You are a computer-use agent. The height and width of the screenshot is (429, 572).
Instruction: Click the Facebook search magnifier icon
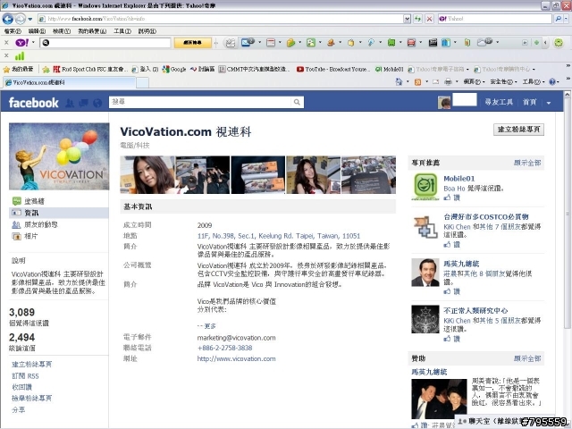coord(297,102)
